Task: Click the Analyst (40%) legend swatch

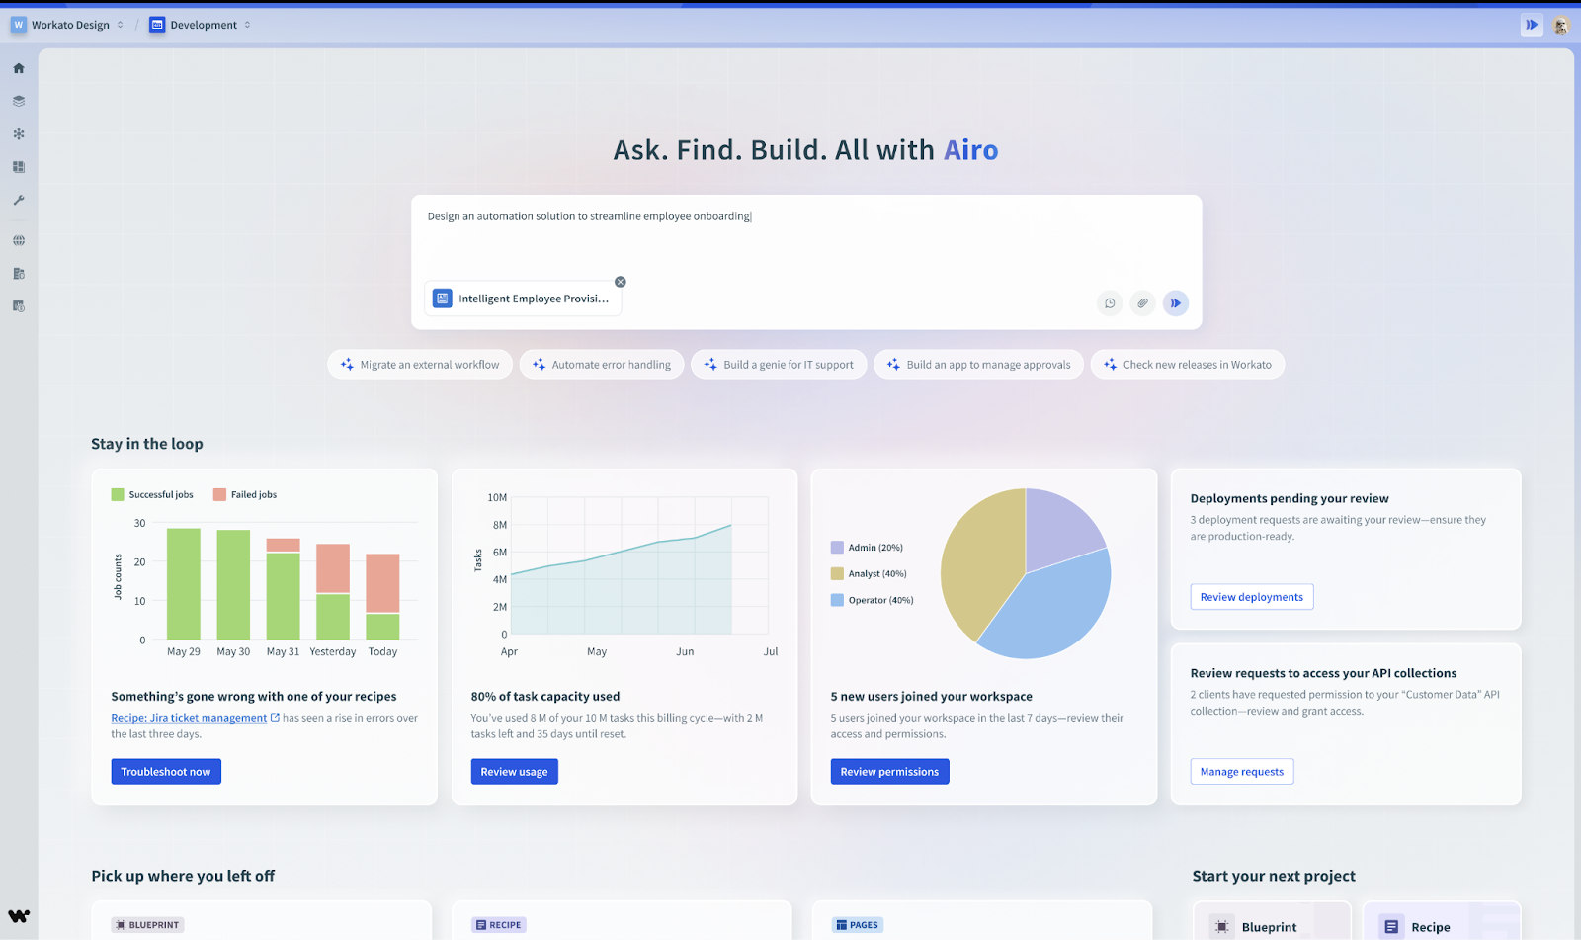Action: click(838, 573)
